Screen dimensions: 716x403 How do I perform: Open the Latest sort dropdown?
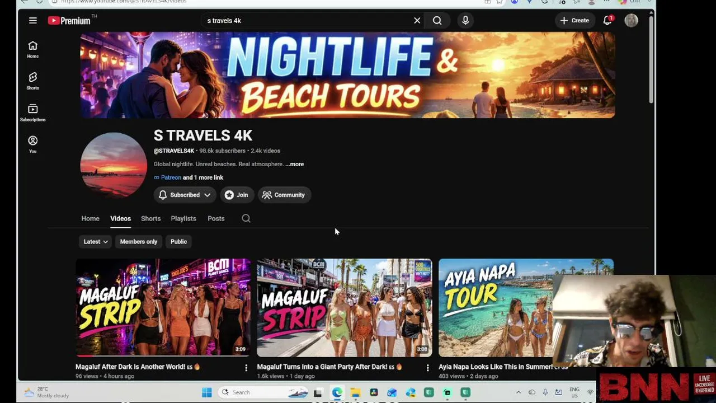pyautogui.click(x=96, y=242)
